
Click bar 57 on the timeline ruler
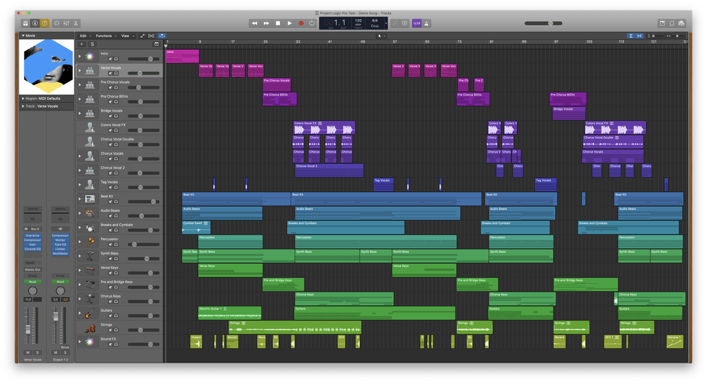coord(395,41)
